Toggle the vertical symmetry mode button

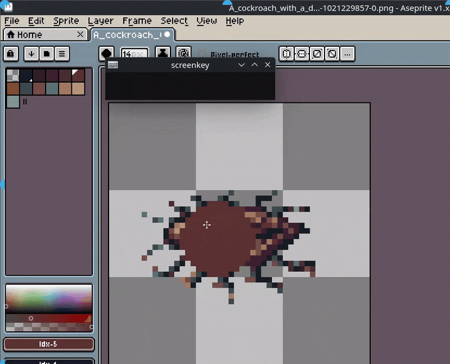tap(287, 54)
